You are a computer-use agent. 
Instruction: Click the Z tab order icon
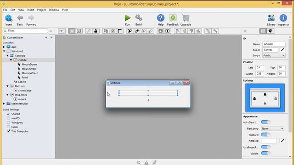(113, 31)
